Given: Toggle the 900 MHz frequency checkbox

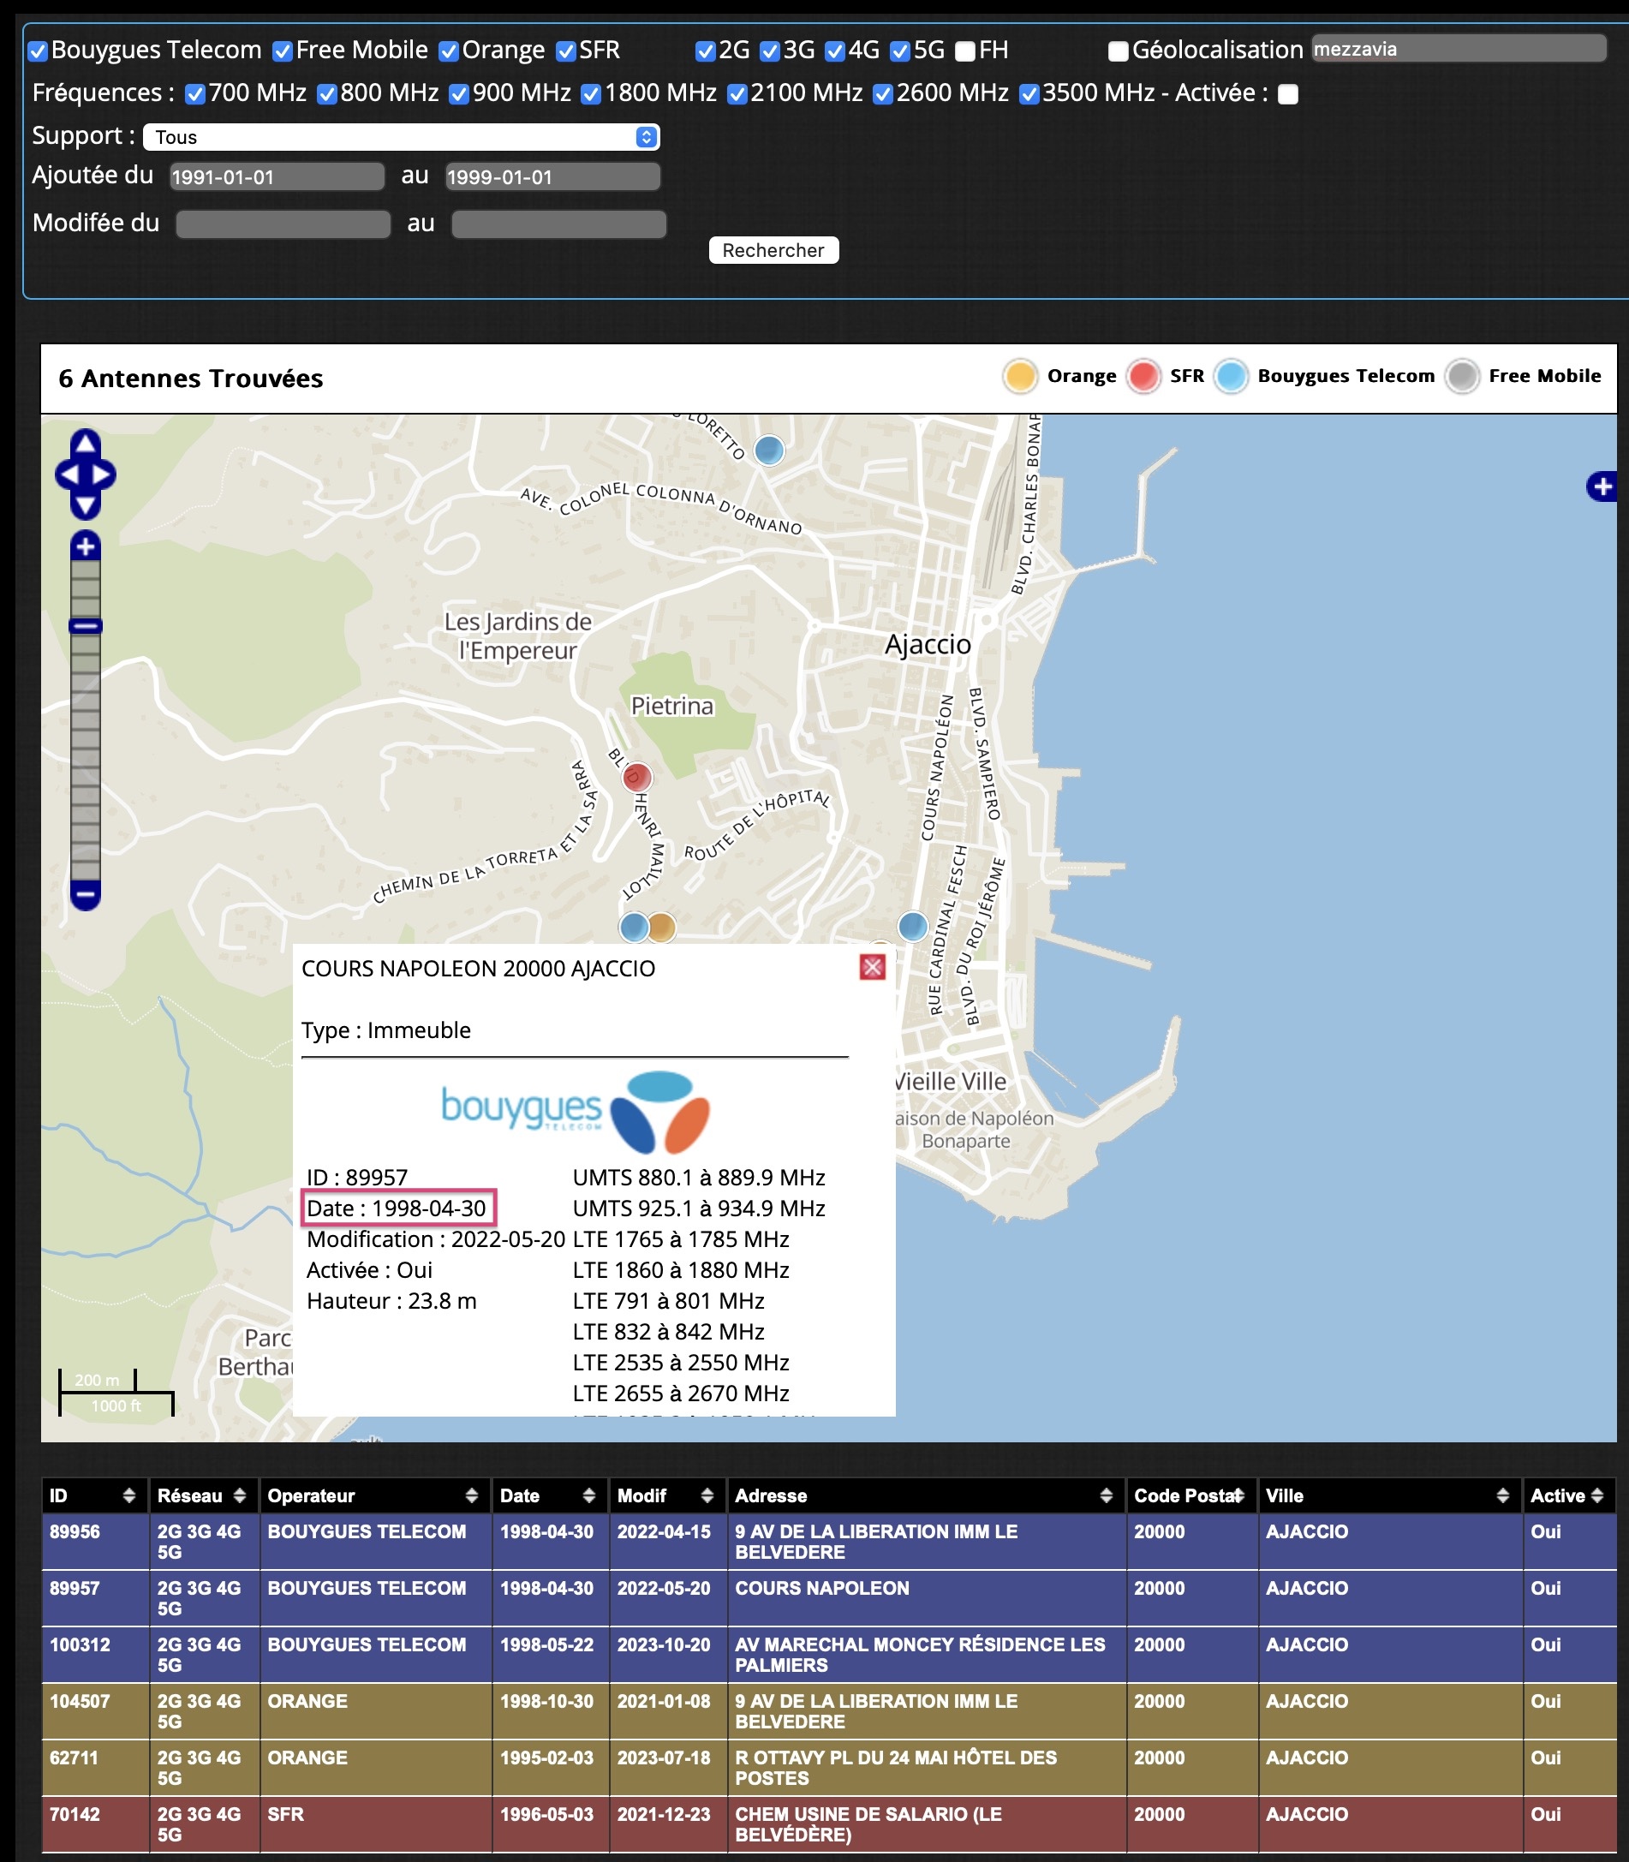Looking at the screenshot, I should (459, 93).
